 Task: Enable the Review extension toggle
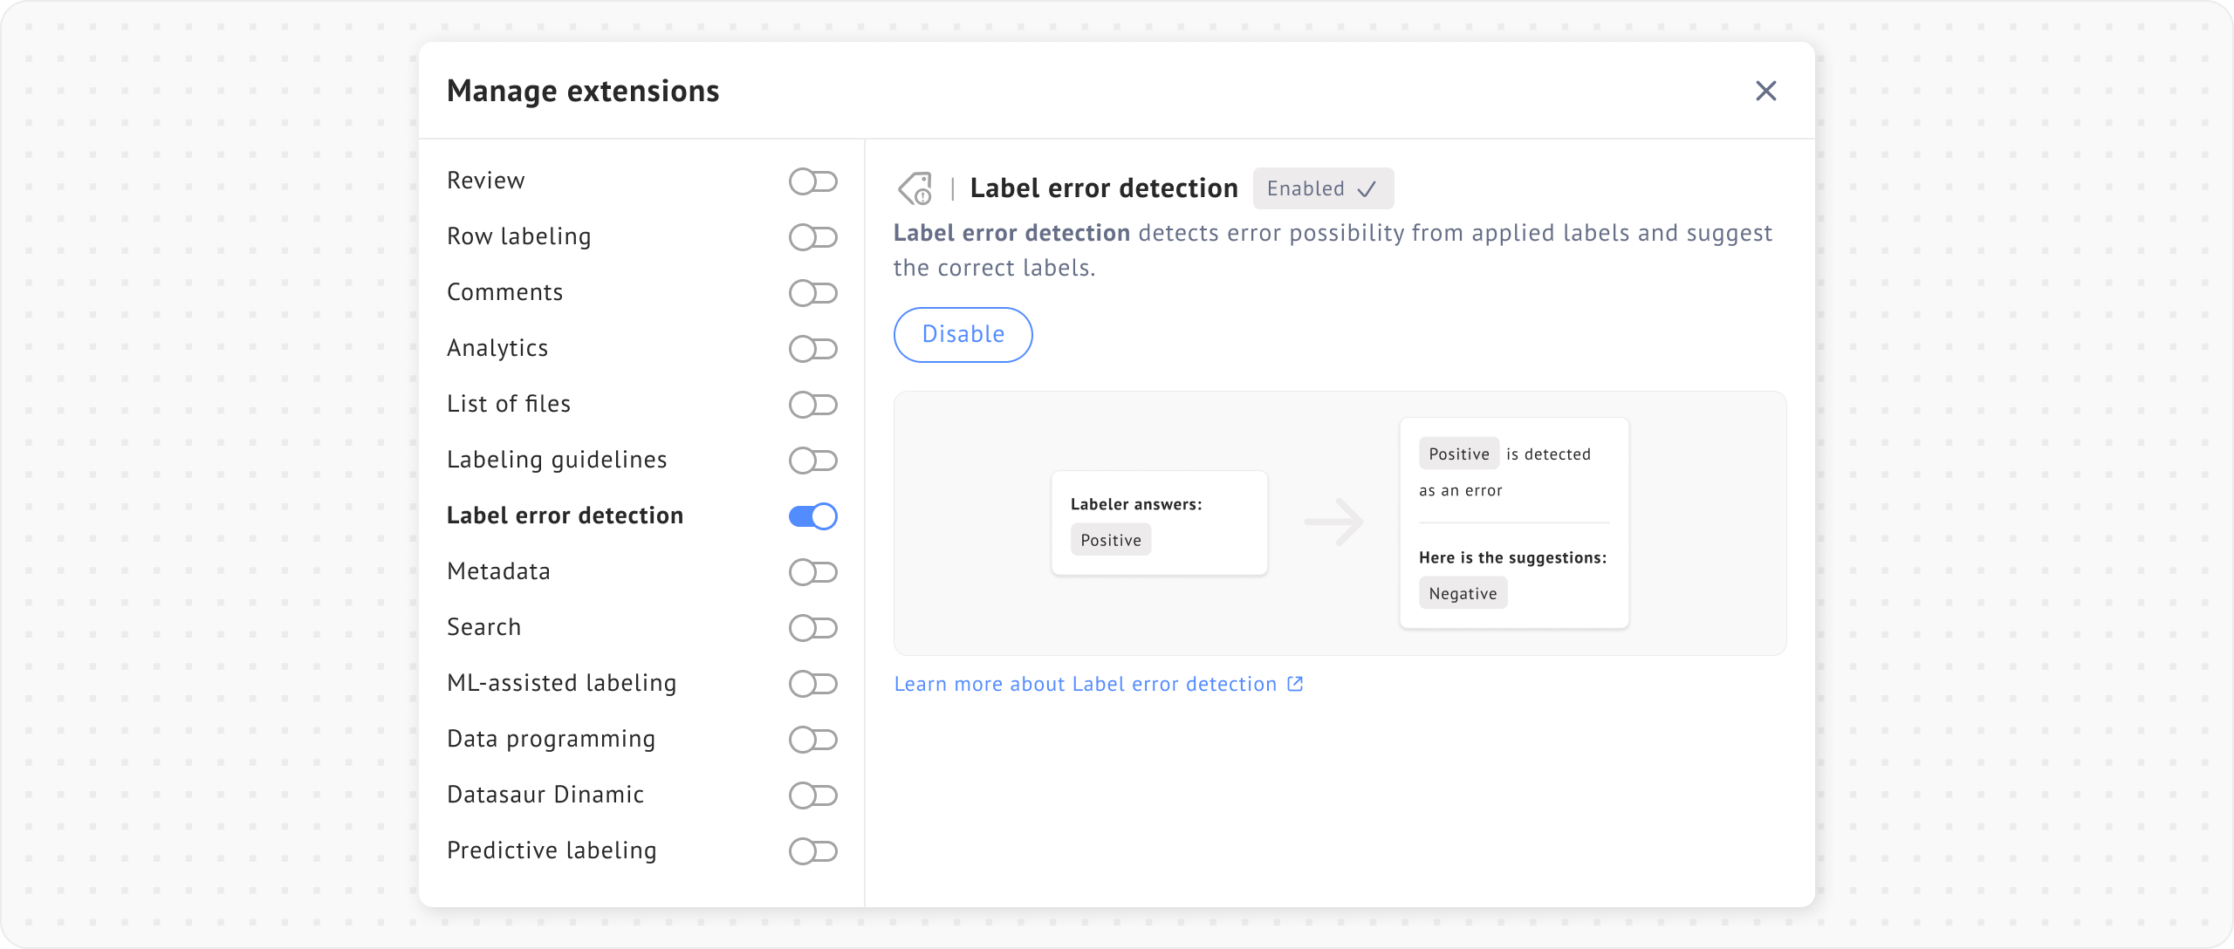tap(812, 181)
